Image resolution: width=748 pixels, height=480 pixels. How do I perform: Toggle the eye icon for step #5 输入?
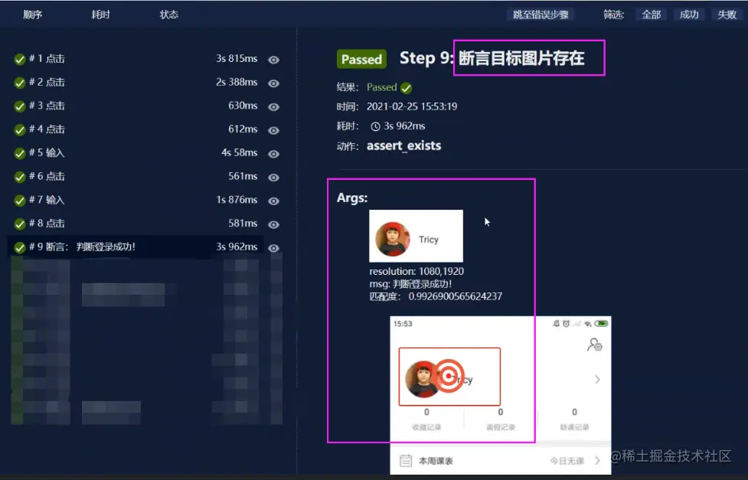click(273, 153)
